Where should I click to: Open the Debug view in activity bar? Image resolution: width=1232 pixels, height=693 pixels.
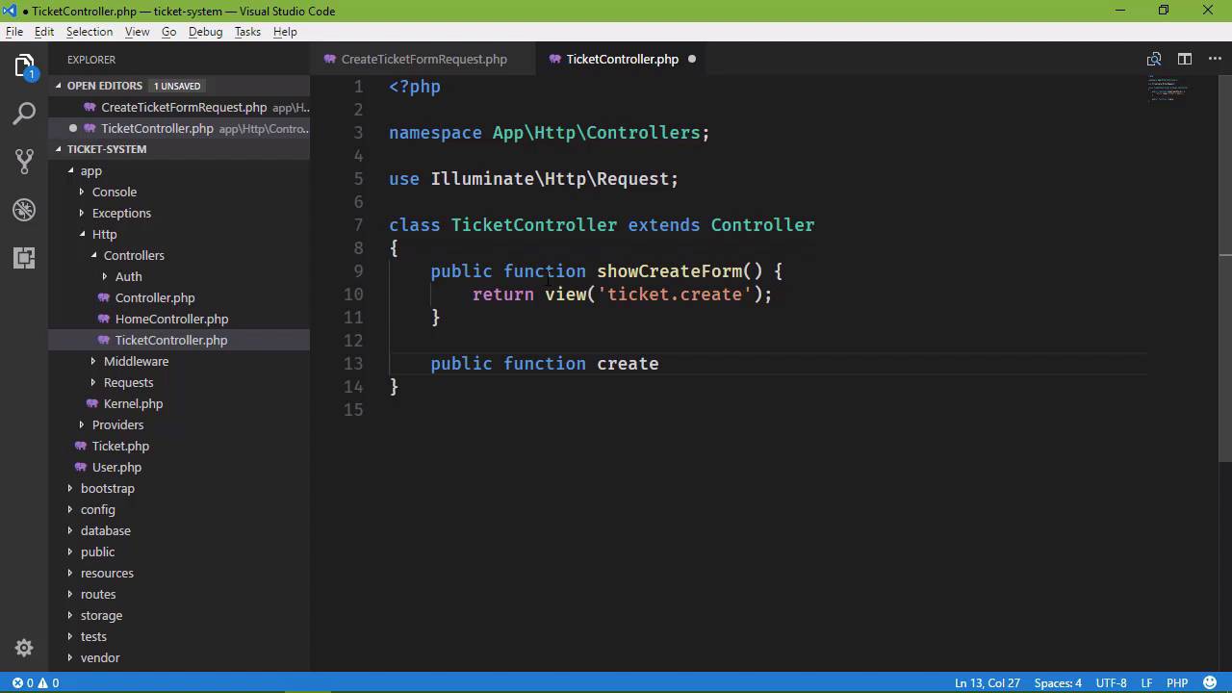coord(24,209)
